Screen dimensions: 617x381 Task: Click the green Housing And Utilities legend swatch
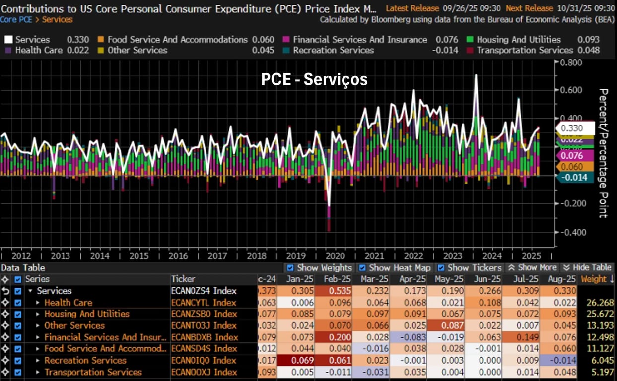click(x=469, y=40)
